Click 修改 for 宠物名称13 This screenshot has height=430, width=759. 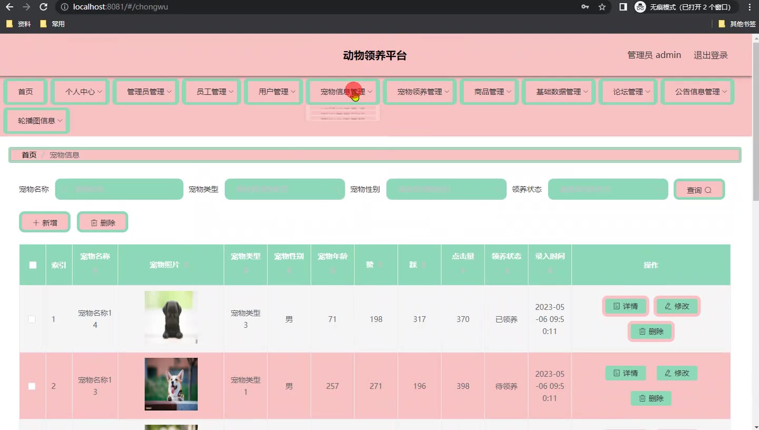point(677,373)
